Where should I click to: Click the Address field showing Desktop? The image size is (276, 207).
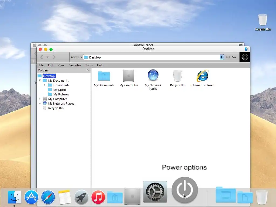(151, 57)
